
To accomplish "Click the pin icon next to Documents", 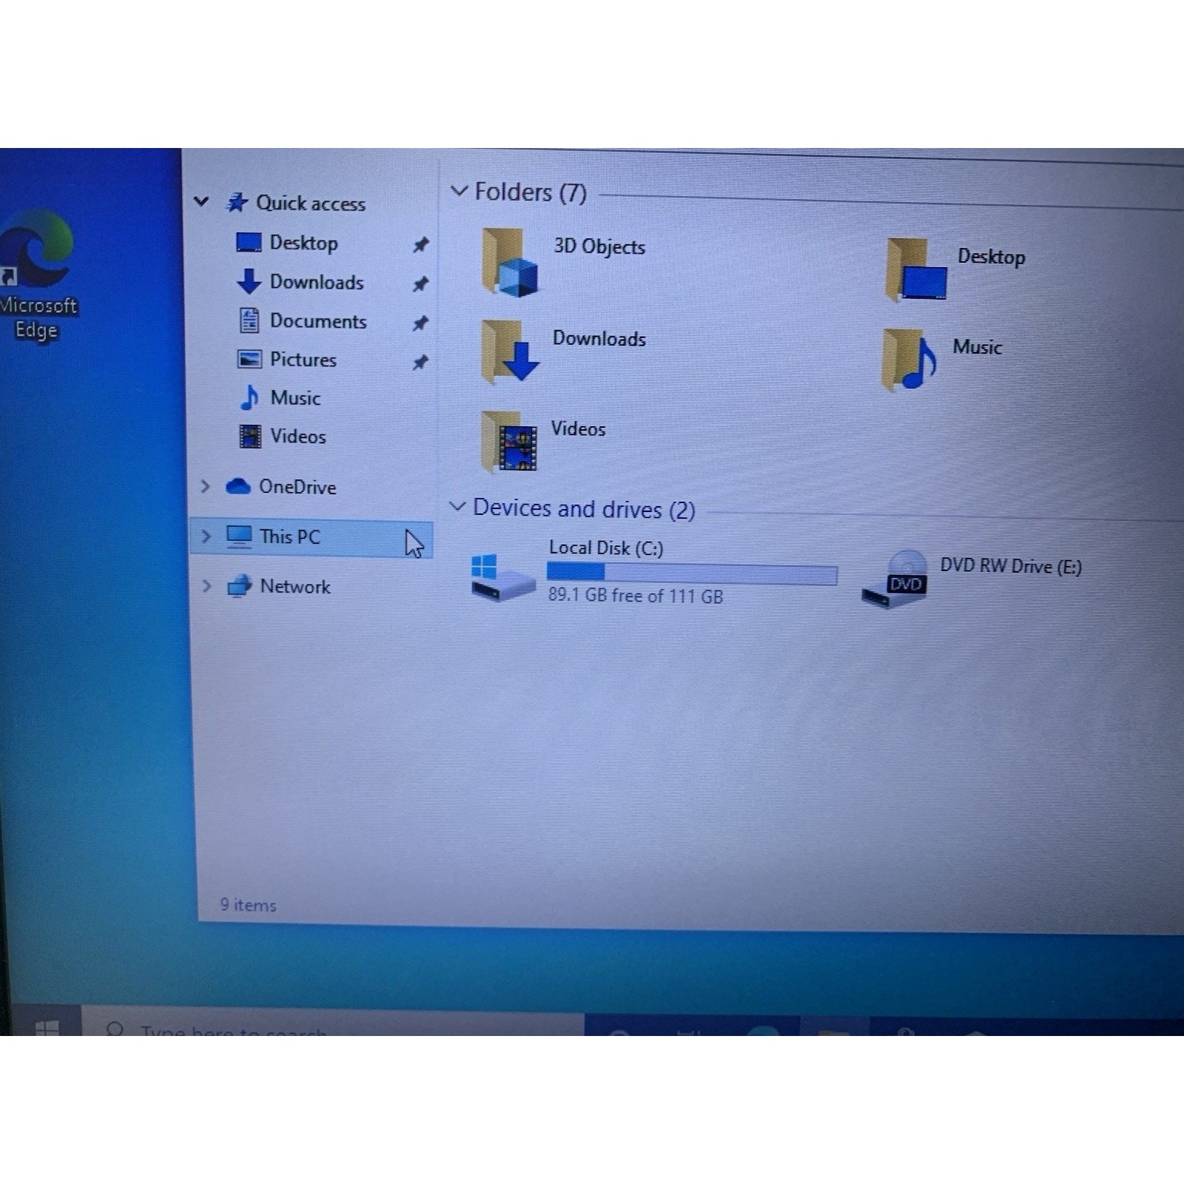I will [420, 323].
